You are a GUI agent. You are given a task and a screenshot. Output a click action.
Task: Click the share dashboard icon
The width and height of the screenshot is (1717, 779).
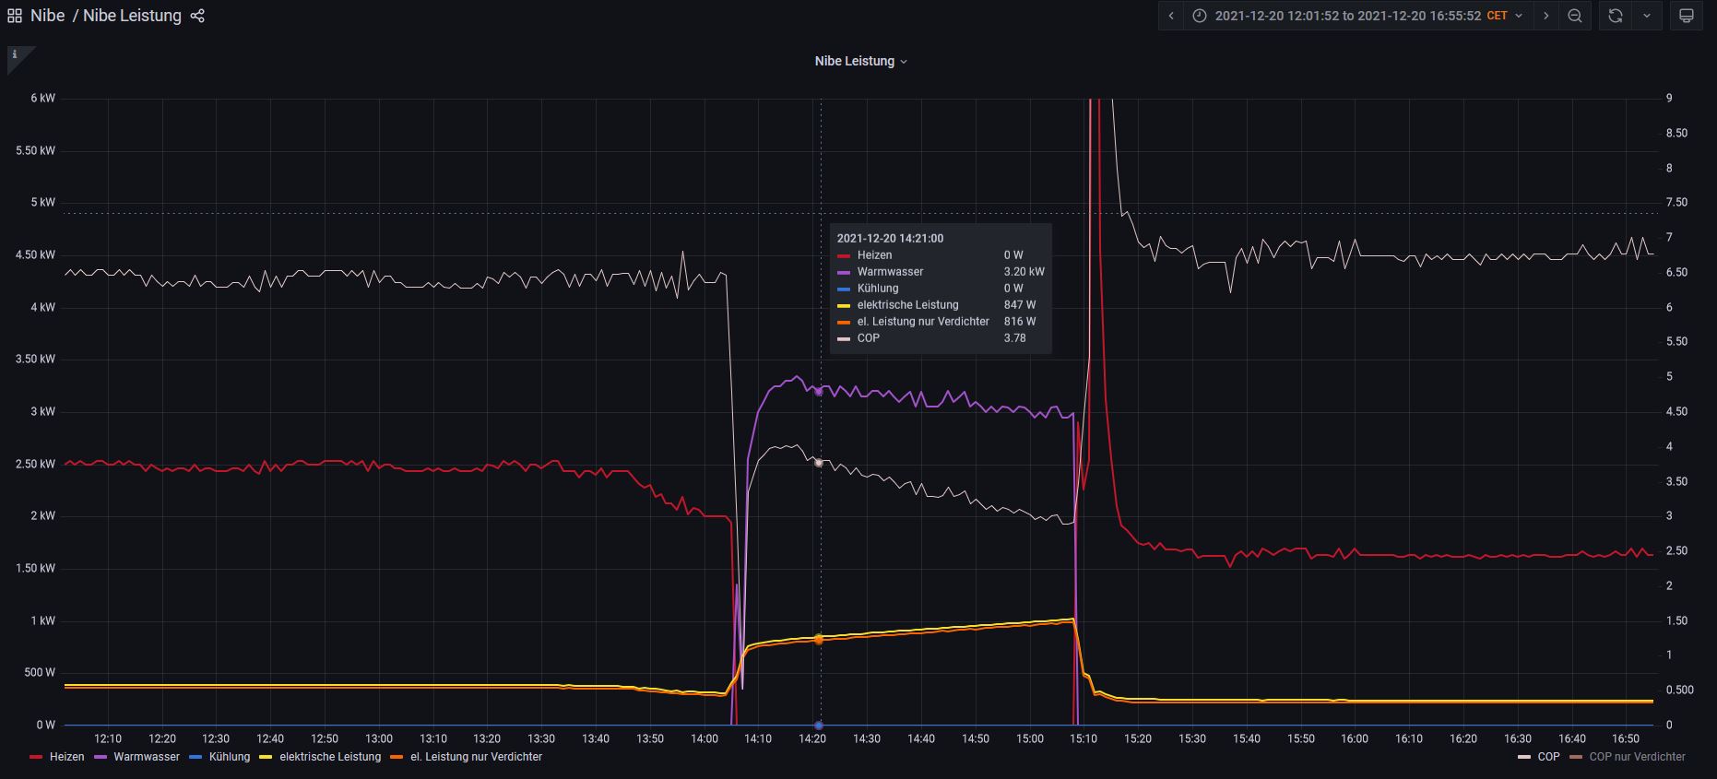(197, 16)
